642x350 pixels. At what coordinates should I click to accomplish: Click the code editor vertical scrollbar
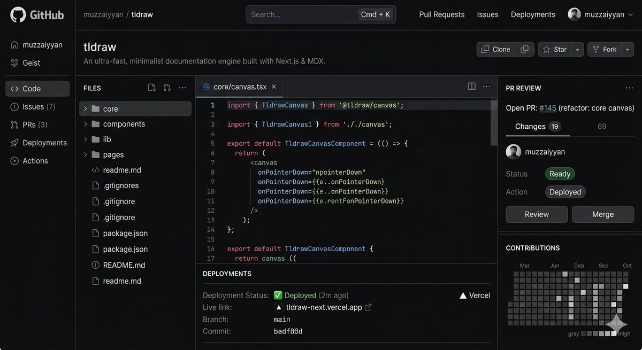pos(494,122)
